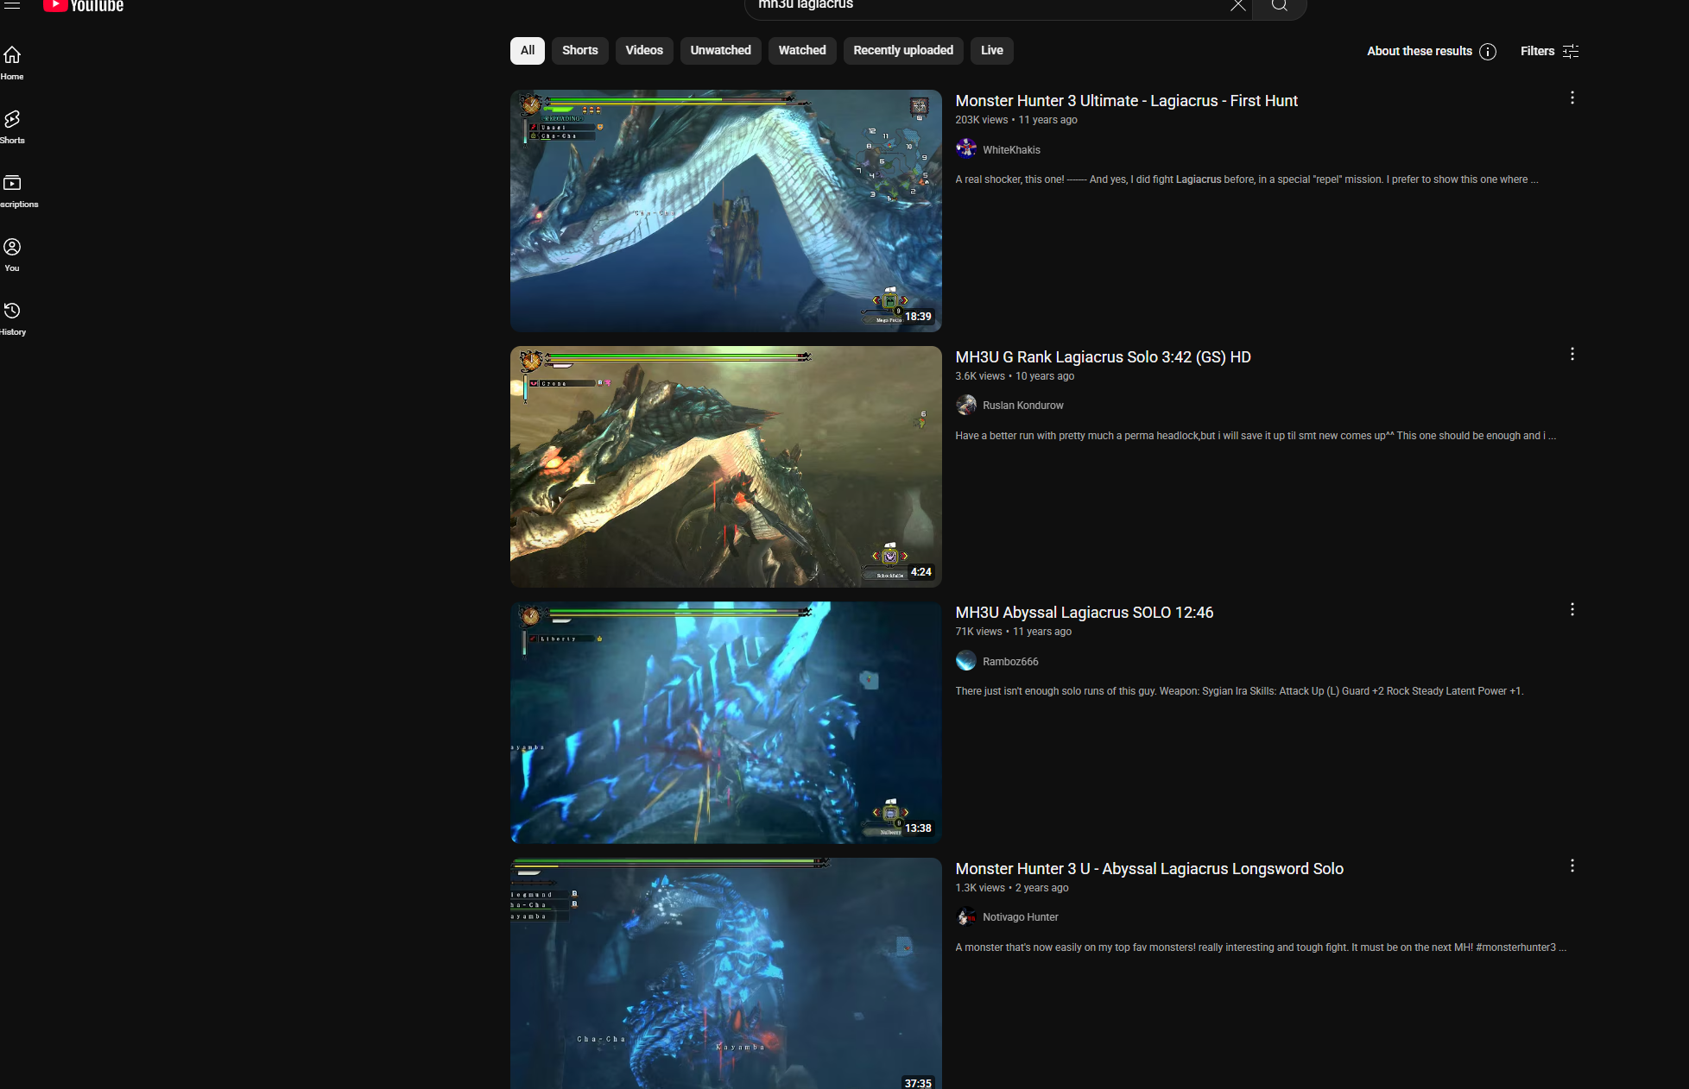Visit Ruslan Kondurow channel name
The image size is (1689, 1089).
point(1022,406)
